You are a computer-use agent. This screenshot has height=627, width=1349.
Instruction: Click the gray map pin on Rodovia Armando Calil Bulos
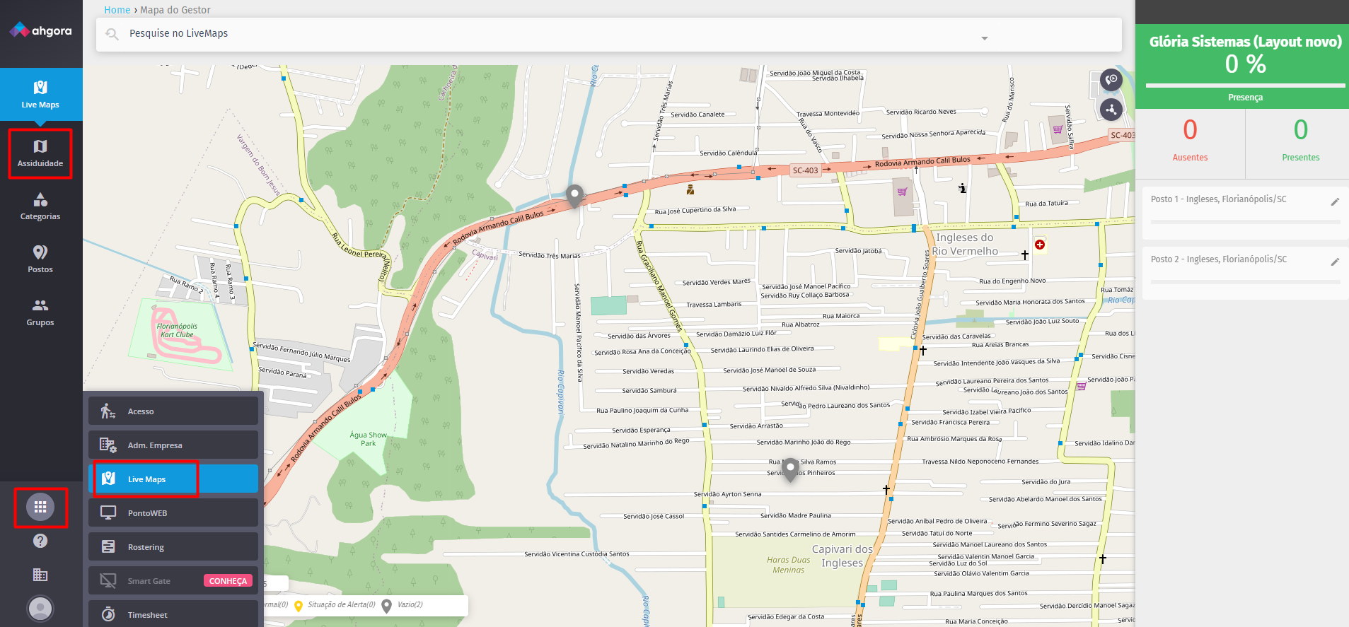[575, 196]
